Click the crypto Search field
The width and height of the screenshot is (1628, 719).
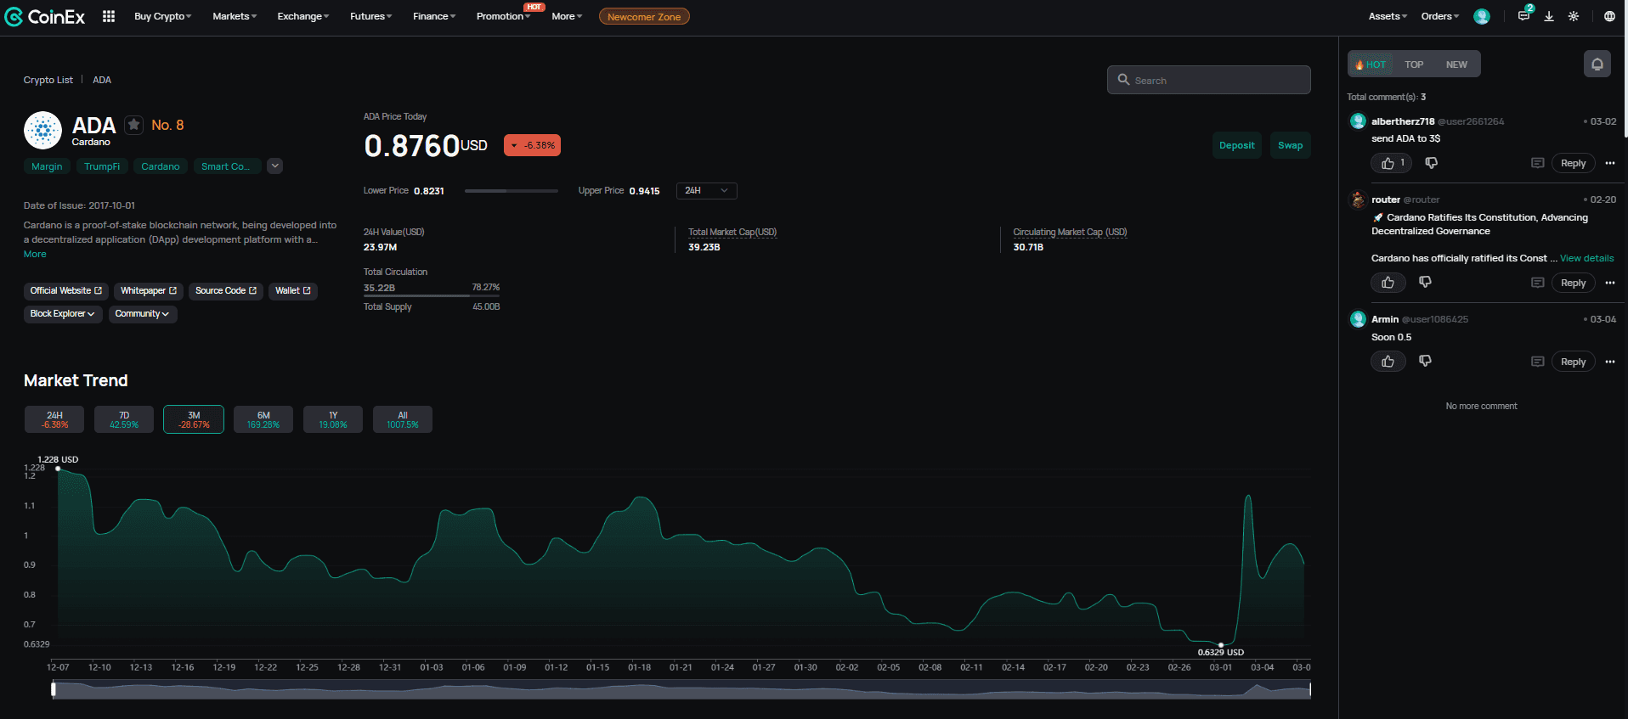(1208, 80)
